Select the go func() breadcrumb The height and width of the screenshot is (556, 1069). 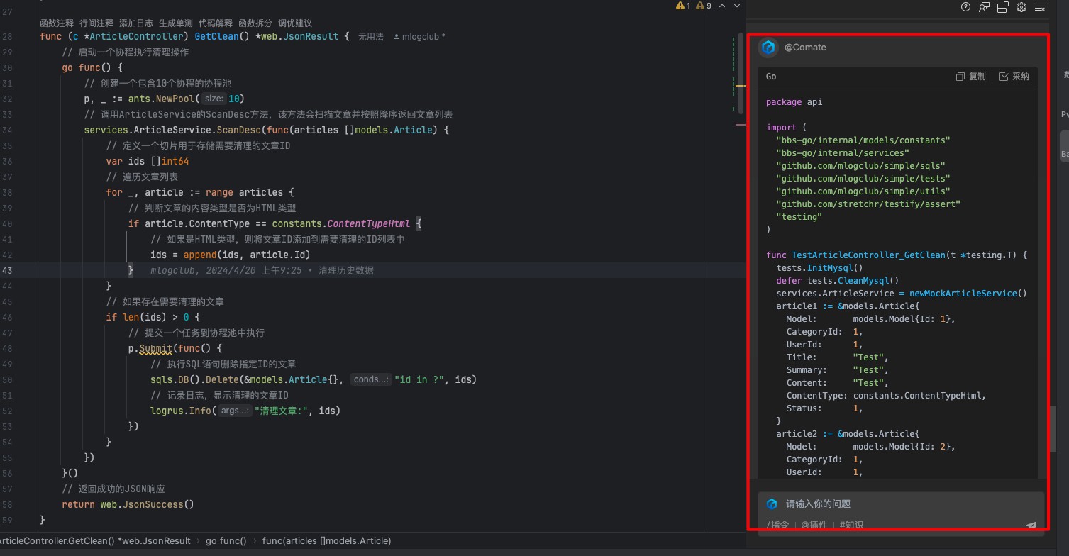[226, 540]
